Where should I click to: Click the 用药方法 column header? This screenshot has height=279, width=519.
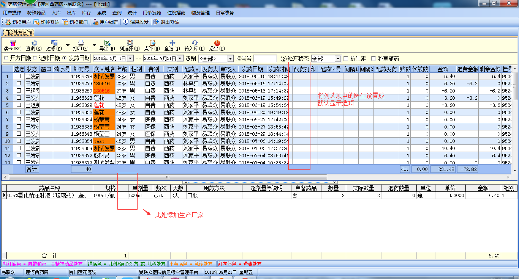(214, 188)
